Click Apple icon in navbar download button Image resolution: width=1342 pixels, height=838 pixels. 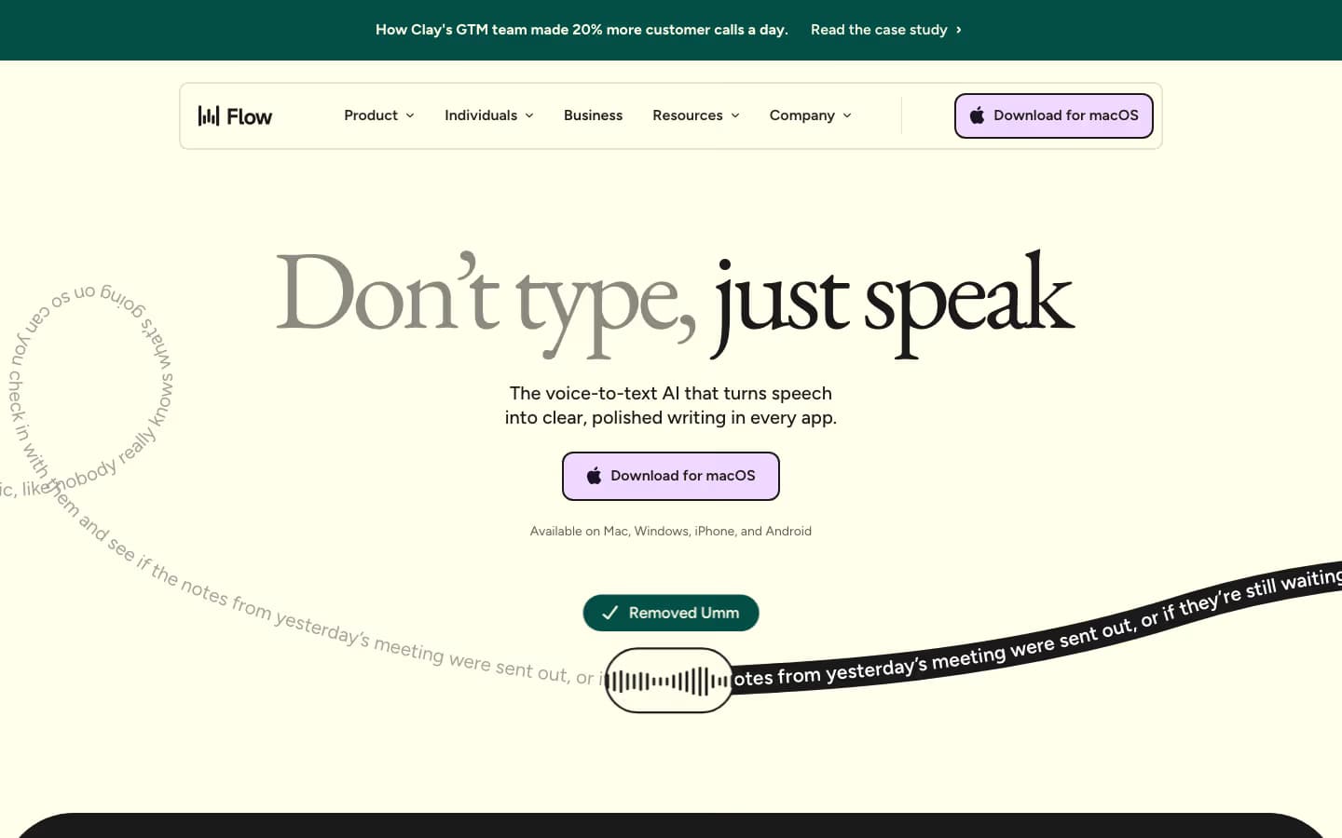coord(977,115)
